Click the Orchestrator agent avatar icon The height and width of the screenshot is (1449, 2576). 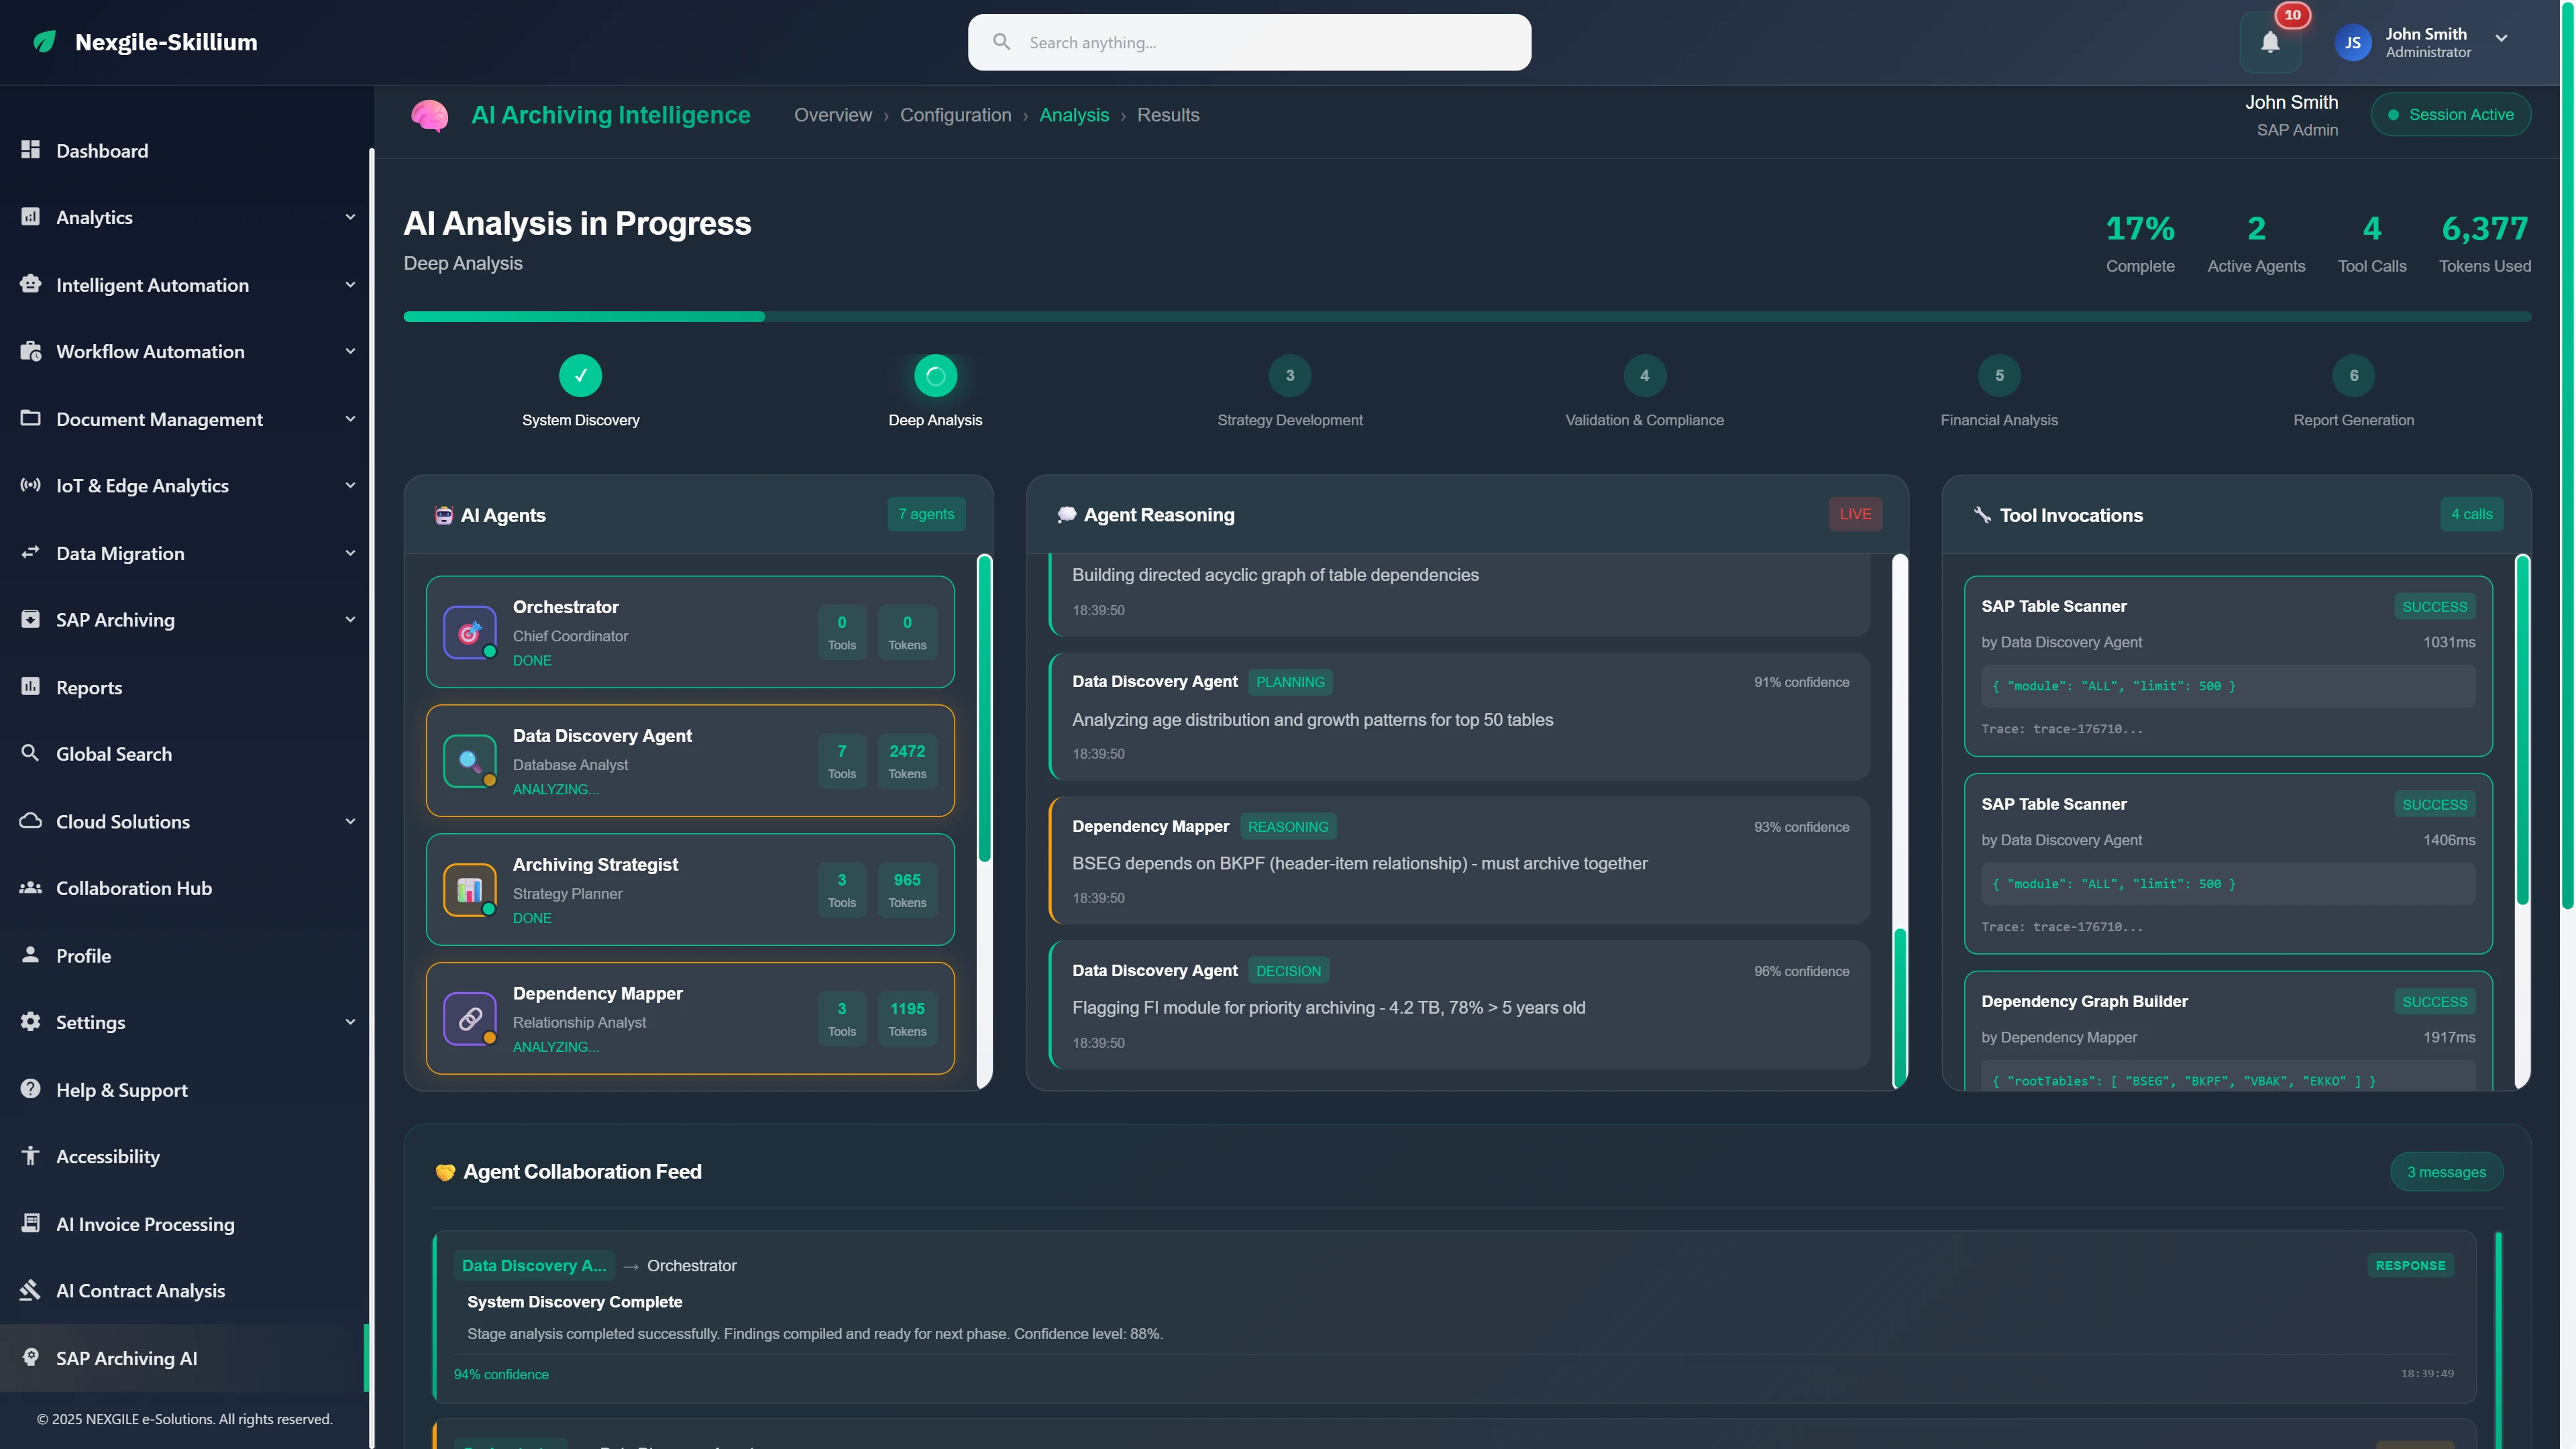(470, 632)
